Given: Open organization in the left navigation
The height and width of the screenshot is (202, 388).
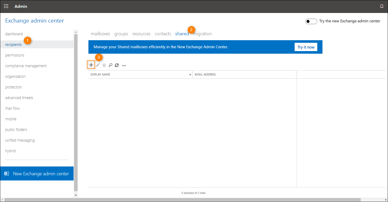Looking at the screenshot, I should [15, 76].
